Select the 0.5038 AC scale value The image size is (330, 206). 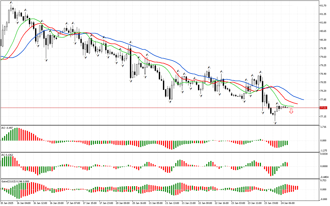click(324, 154)
